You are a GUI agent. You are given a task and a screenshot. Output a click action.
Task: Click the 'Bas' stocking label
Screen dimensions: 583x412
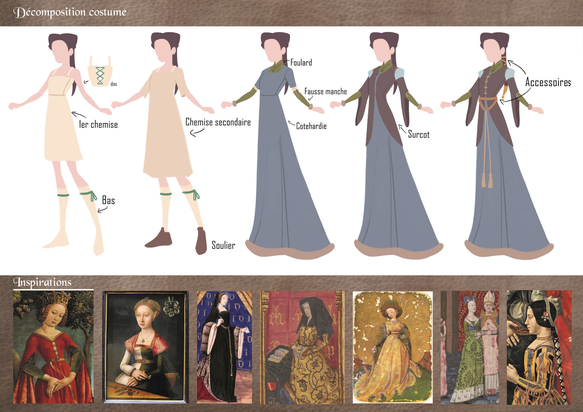pos(108,200)
